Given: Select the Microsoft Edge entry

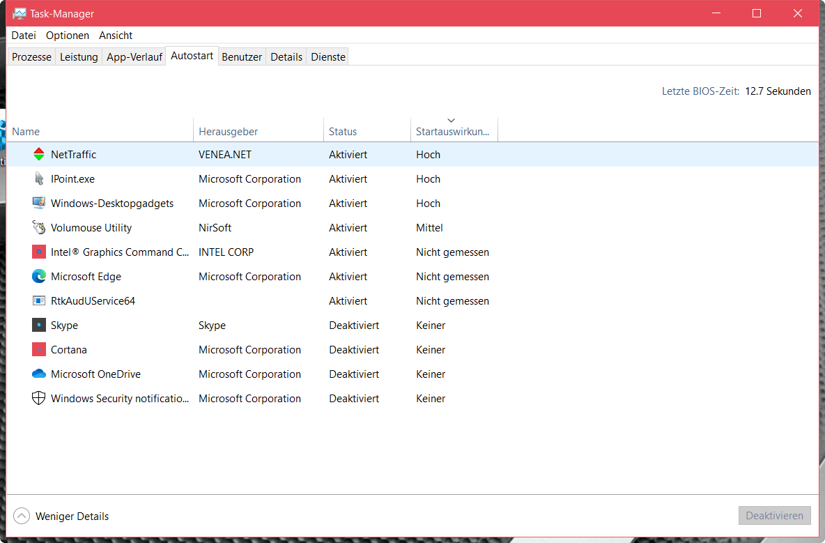Looking at the screenshot, I should [86, 276].
